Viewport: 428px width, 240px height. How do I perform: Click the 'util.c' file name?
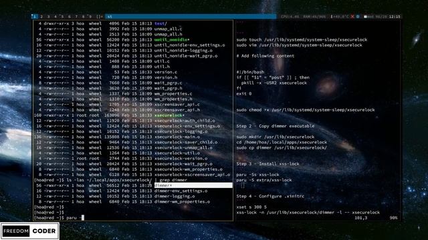coord(162,61)
